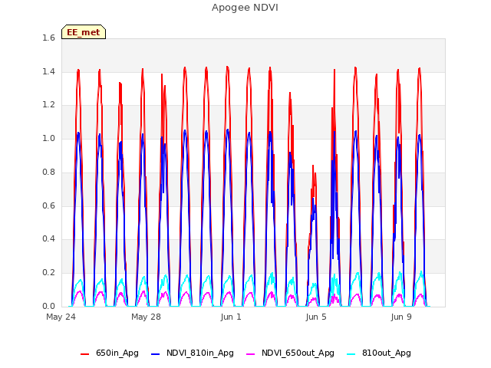Screen dimensions: 491x368
Task: Click the 0.2 y-axis tick label
Action: (48, 273)
